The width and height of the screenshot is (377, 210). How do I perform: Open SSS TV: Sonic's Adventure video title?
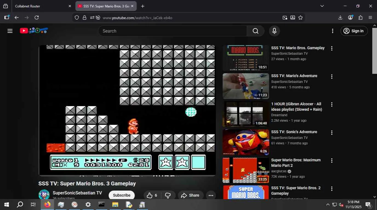tap(294, 132)
